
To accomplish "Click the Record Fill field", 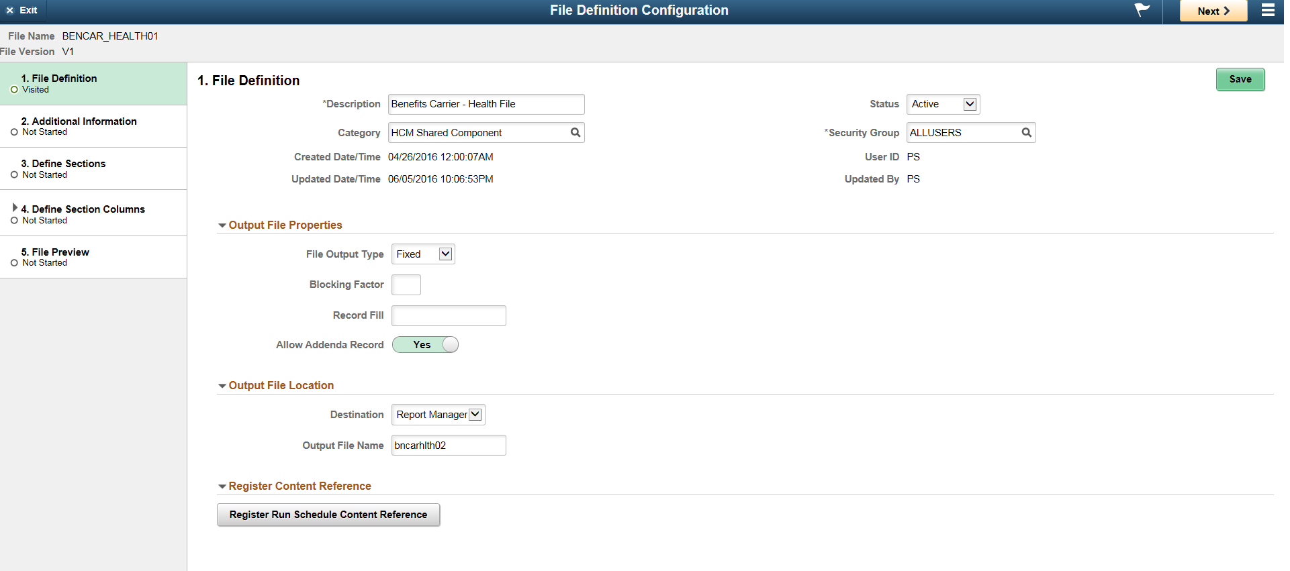I will click(x=449, y=315).
